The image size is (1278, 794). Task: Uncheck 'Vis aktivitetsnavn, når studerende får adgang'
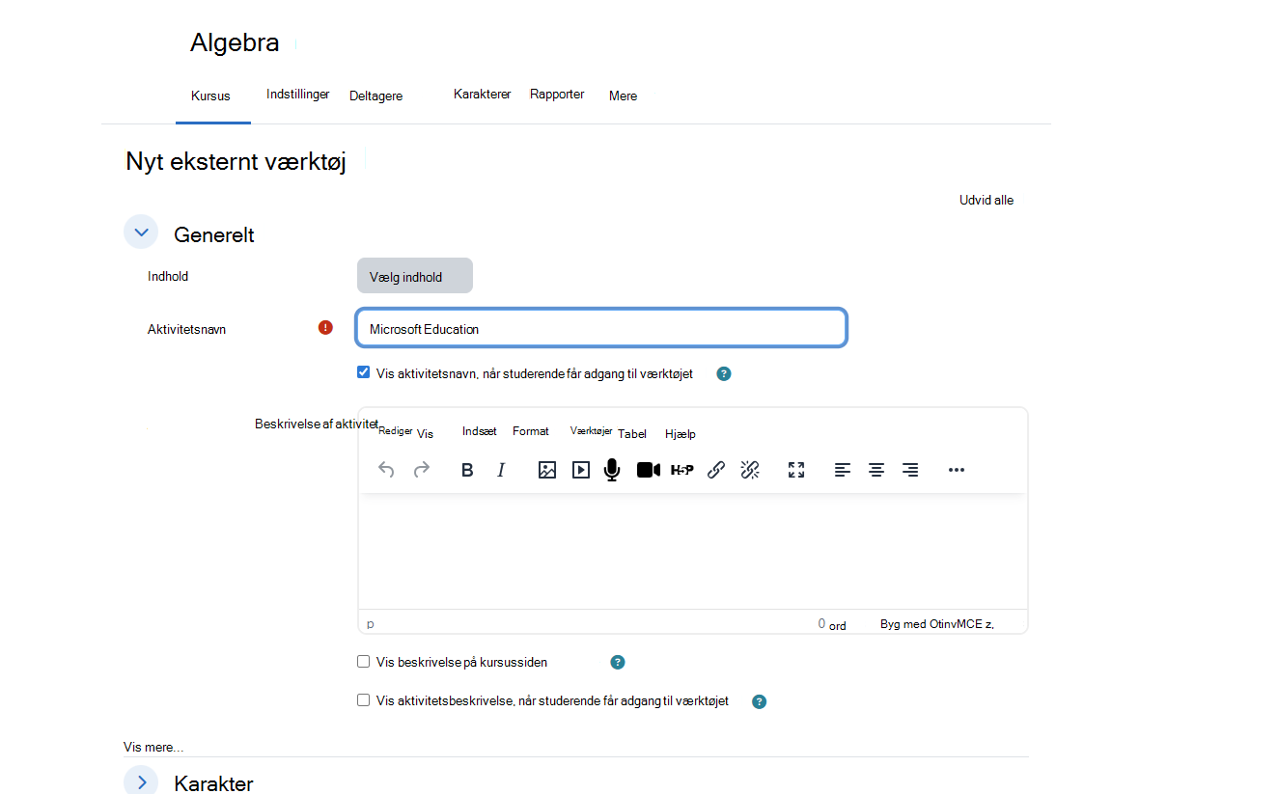[x=364, y=372]
